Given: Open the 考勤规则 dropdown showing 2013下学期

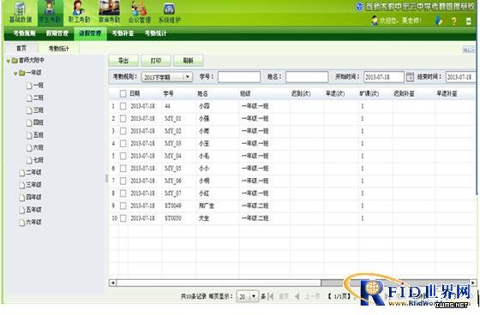Looking at the screenshot, I should click(167, 77).
